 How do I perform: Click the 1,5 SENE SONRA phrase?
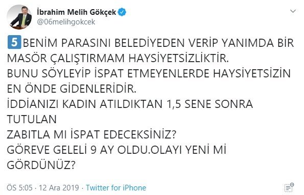click(209, 104)
